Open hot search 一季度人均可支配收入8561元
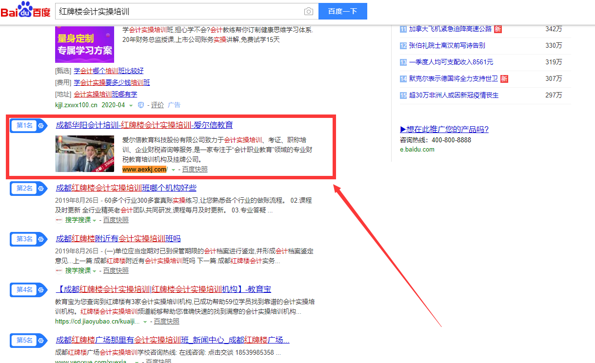The image size is (595, 363). 451,62
